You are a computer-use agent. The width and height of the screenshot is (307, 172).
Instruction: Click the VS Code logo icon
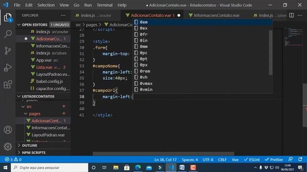6,5
